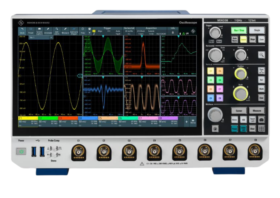The image size is (280, 198).
Task: Click the plus button to add a signal
Action: [x=186, y=122]
